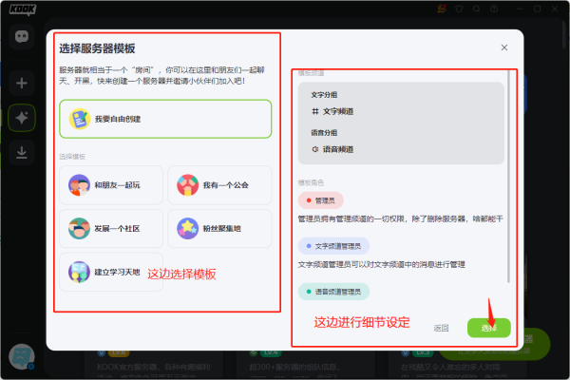Click the search icon in title bar

pyautogui.click(x=477, y=9)
